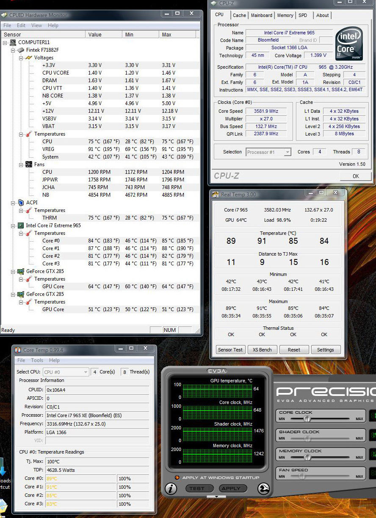Click the thermometer icon of Temperatures under ACPI
The image size is (376, 518).
click(29, 210)
